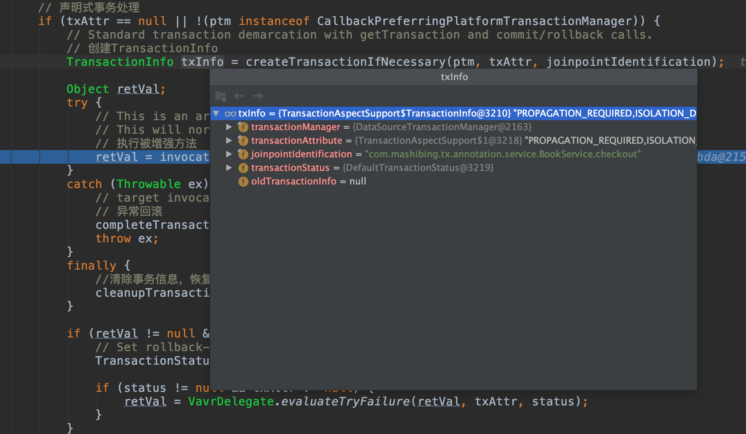The width and height of the screenshot is (746, 434).
Task: Click the forward arrow in the txInfo popup
Action: (x=258, y=96)
